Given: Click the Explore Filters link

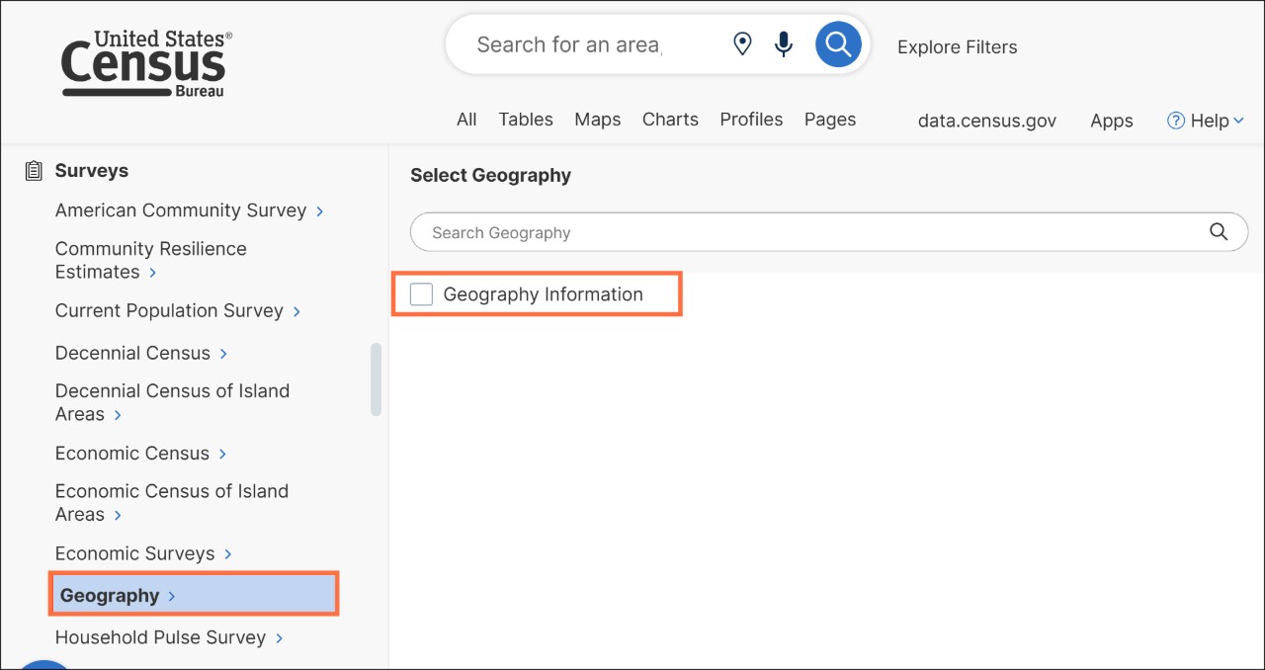Looking at the screenshot, I should click(957, 46).
